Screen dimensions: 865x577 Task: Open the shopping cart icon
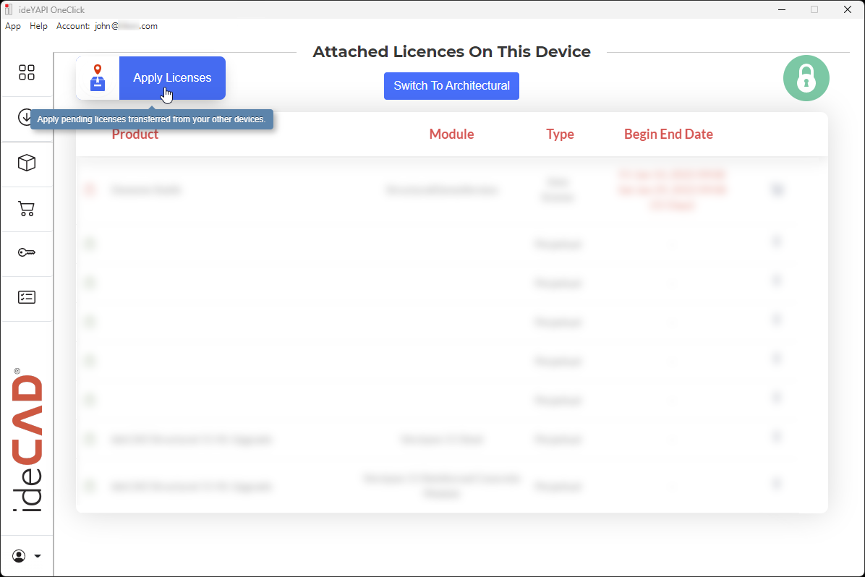pos(27,208)
